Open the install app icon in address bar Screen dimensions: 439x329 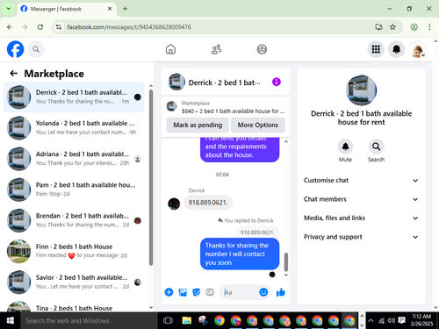[378, 27]
